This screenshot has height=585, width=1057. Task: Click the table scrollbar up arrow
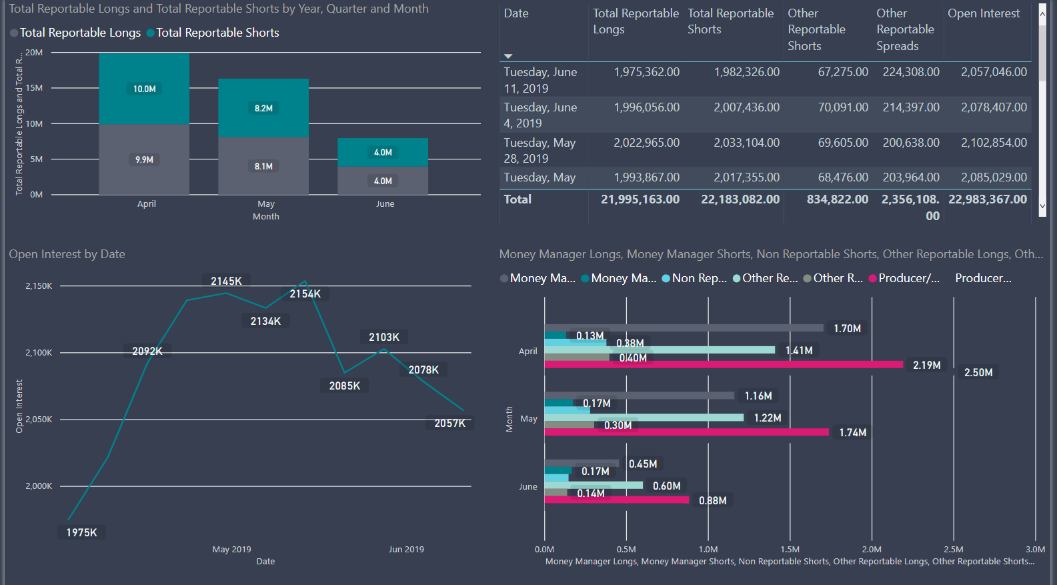(1043, 13)
